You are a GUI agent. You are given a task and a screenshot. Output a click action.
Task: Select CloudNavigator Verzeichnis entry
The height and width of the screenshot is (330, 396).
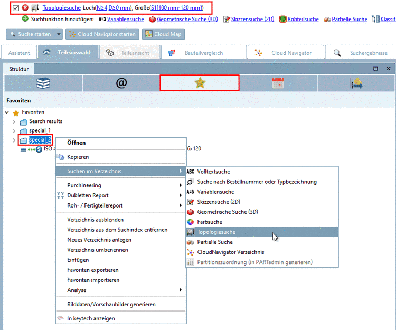click(x=262, y=252)
